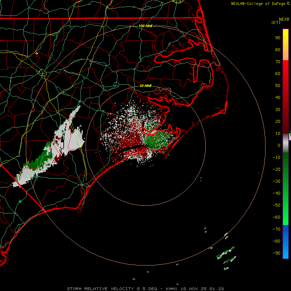Click the NEXR label above the scale
This screenshot has height=291, width=291.
click(x=284, y=19)
